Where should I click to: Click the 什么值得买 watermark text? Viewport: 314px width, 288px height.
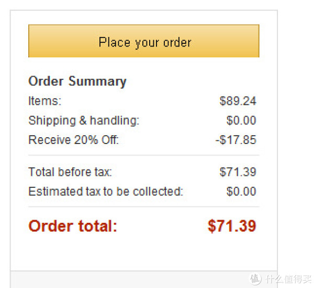coord(288,279)
